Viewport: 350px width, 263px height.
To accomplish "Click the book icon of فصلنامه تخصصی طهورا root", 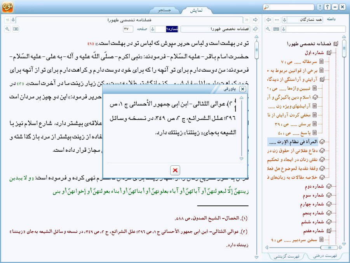I will (336, 44).
